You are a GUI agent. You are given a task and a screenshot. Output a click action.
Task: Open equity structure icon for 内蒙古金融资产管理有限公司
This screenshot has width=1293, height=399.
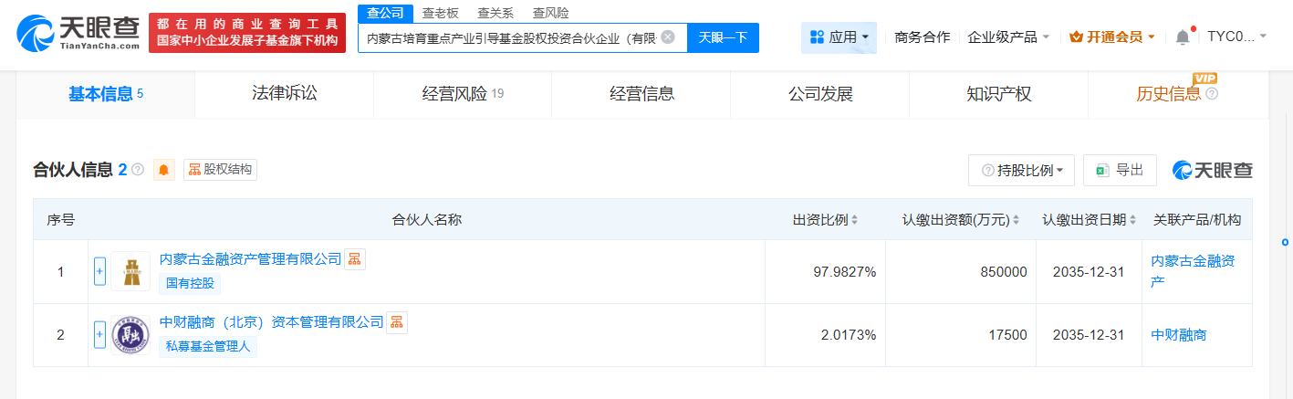click(355, 259)
